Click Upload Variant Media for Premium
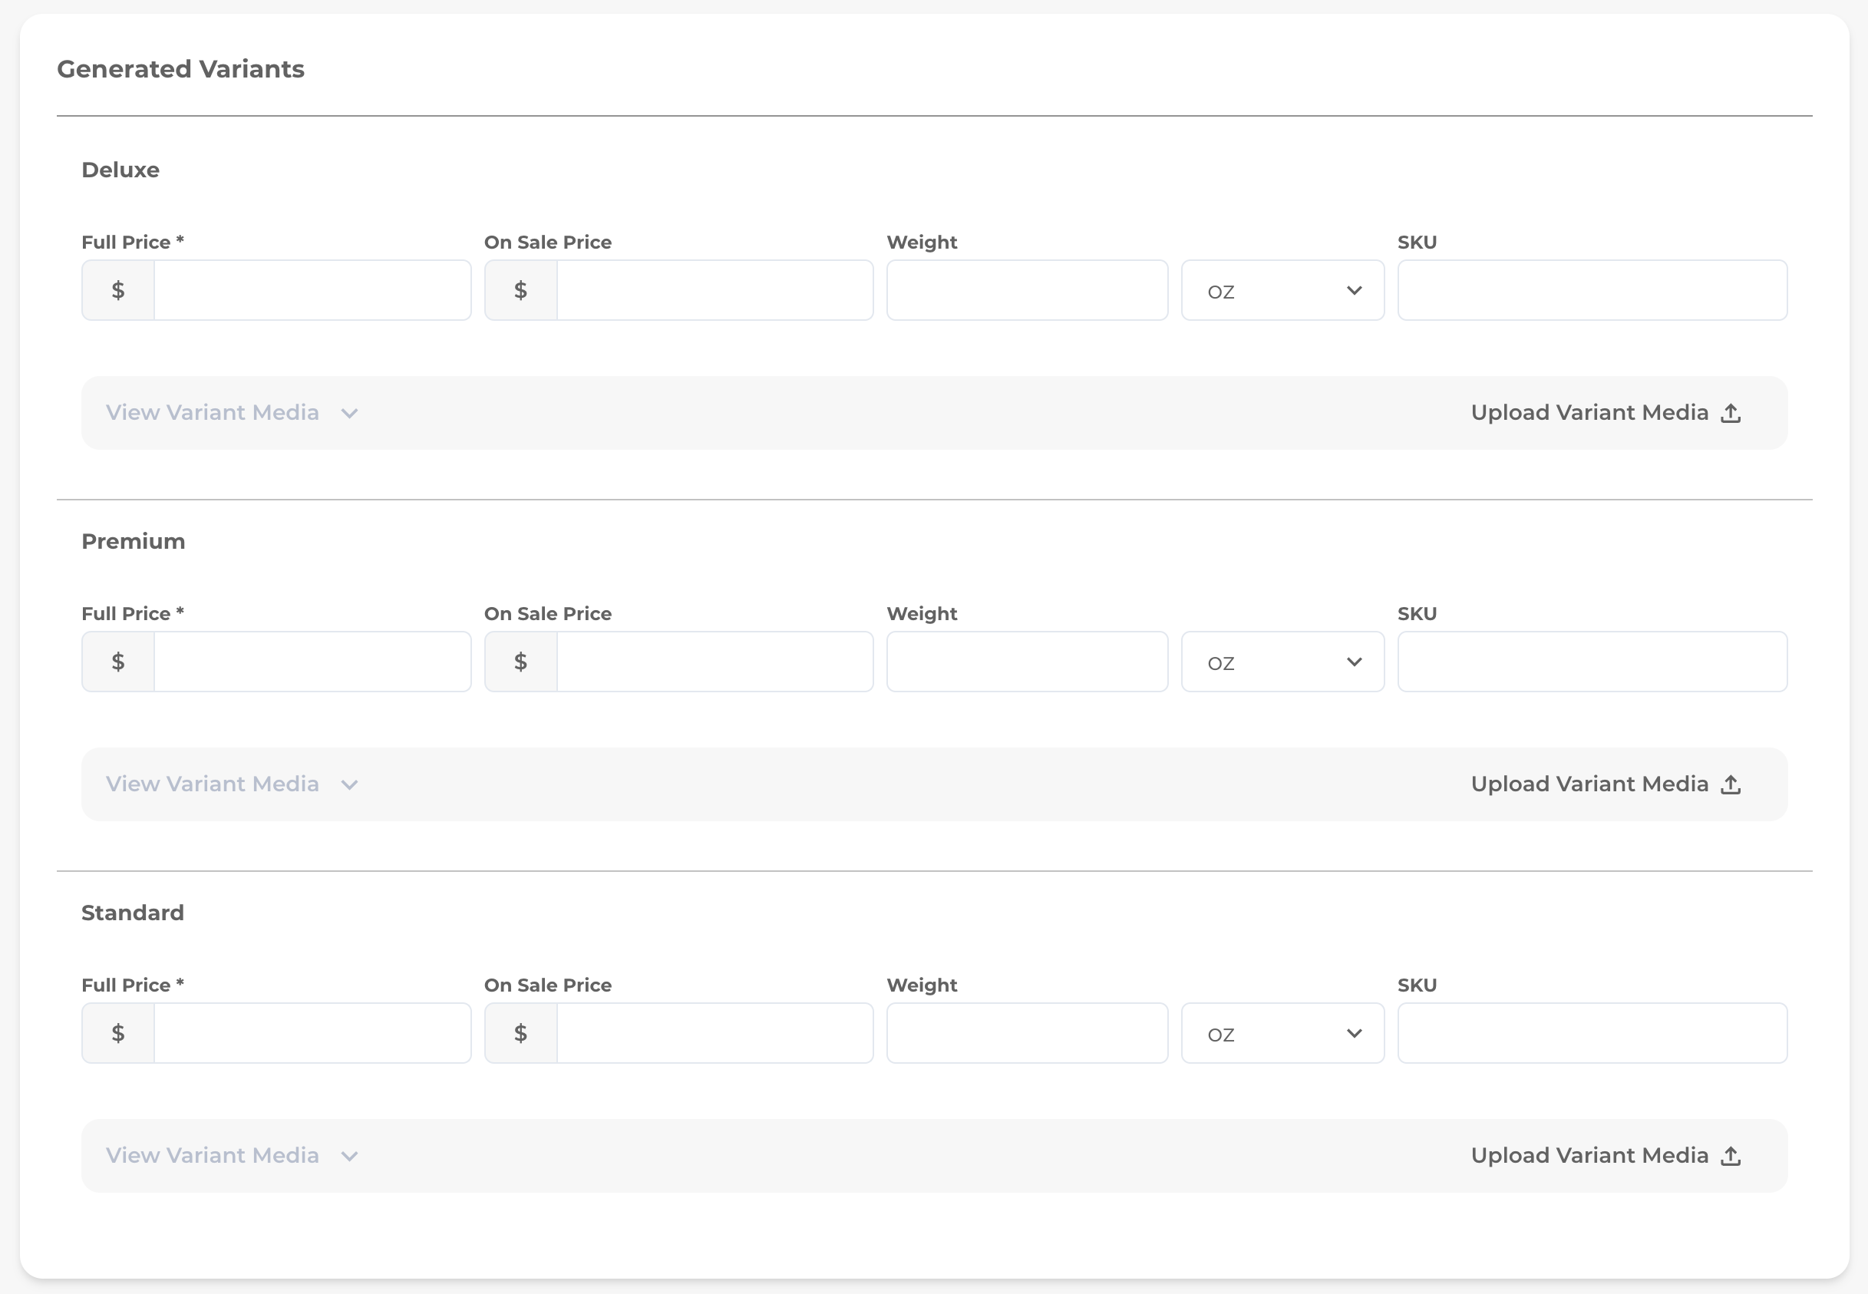This screenshot has width=1868, height=1294. pos(1606,784)
